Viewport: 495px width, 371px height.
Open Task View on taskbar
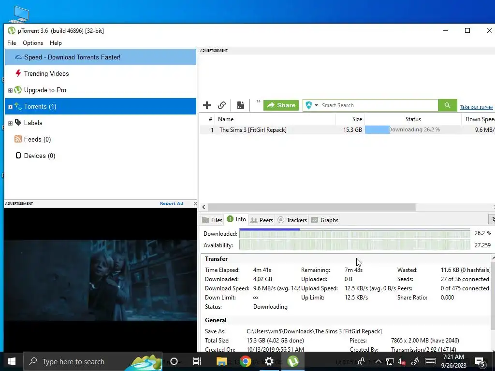pyautogui.click(x=197, y=361)
